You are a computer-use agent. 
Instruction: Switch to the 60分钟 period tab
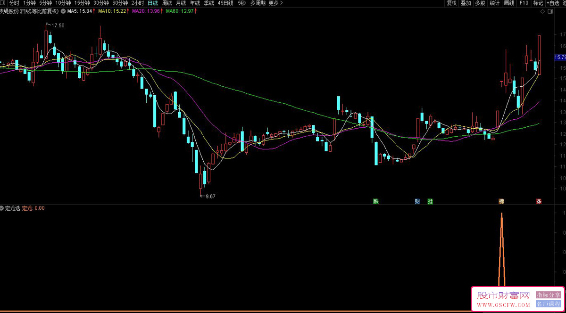coord(120,3)
